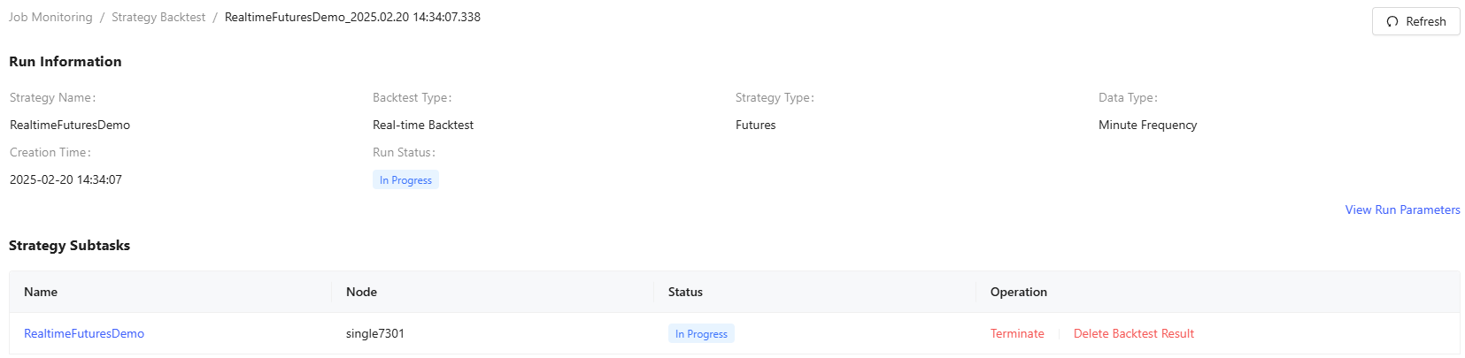
Task: Click the Real-time Backtest type value
Action: coord(423,125)
